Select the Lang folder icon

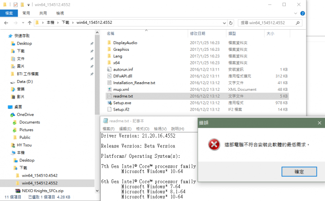[x=109, y=56]
